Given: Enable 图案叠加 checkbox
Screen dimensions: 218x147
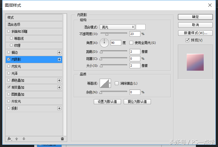Looking at the screenshot, I should (x=9, y=94).
